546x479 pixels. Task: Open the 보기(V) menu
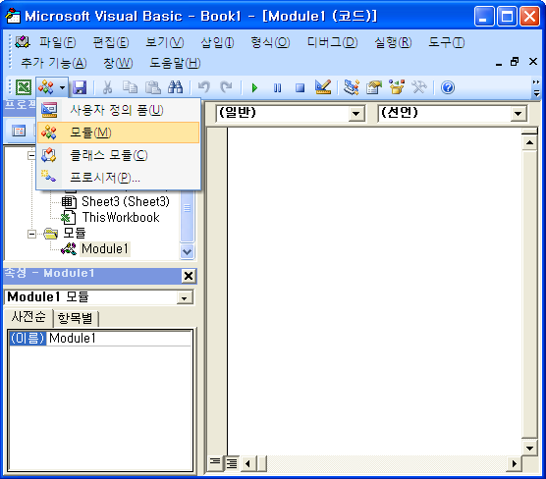(x=164, y=42)
